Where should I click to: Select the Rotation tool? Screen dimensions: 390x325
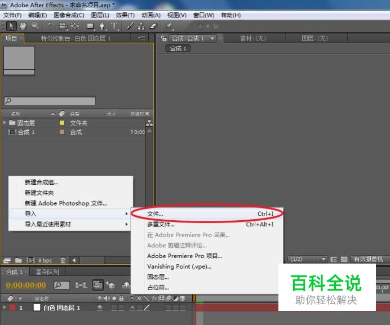(x=51, y=26)
